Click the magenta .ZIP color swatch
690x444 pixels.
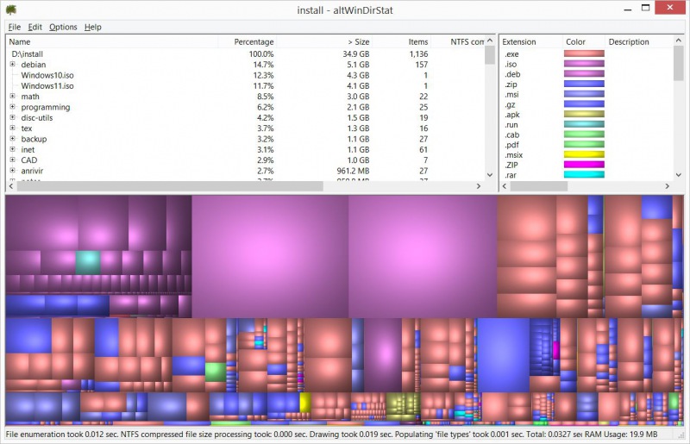click(x=584, y=165)
